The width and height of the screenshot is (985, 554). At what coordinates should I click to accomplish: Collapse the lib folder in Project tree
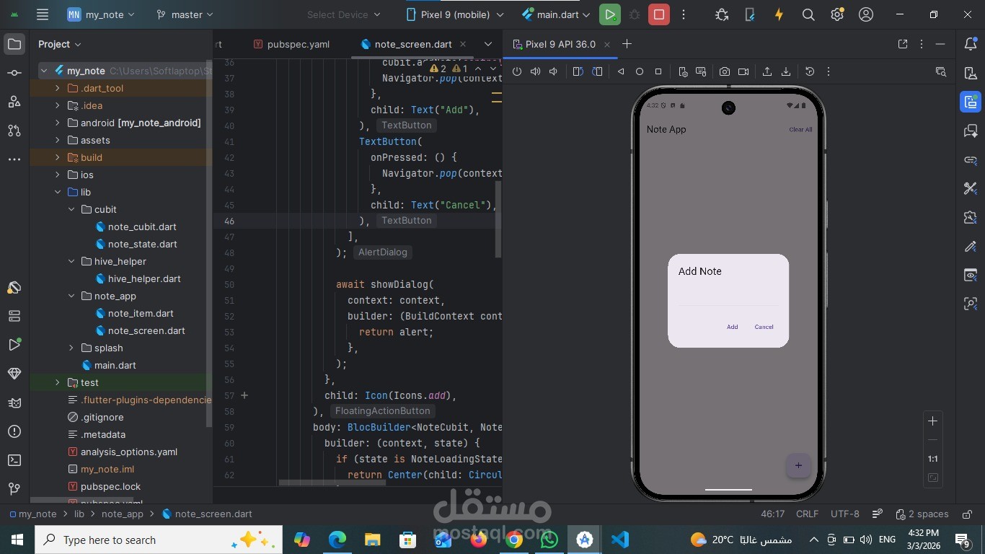pyautogui.click(x=58, y=192)
